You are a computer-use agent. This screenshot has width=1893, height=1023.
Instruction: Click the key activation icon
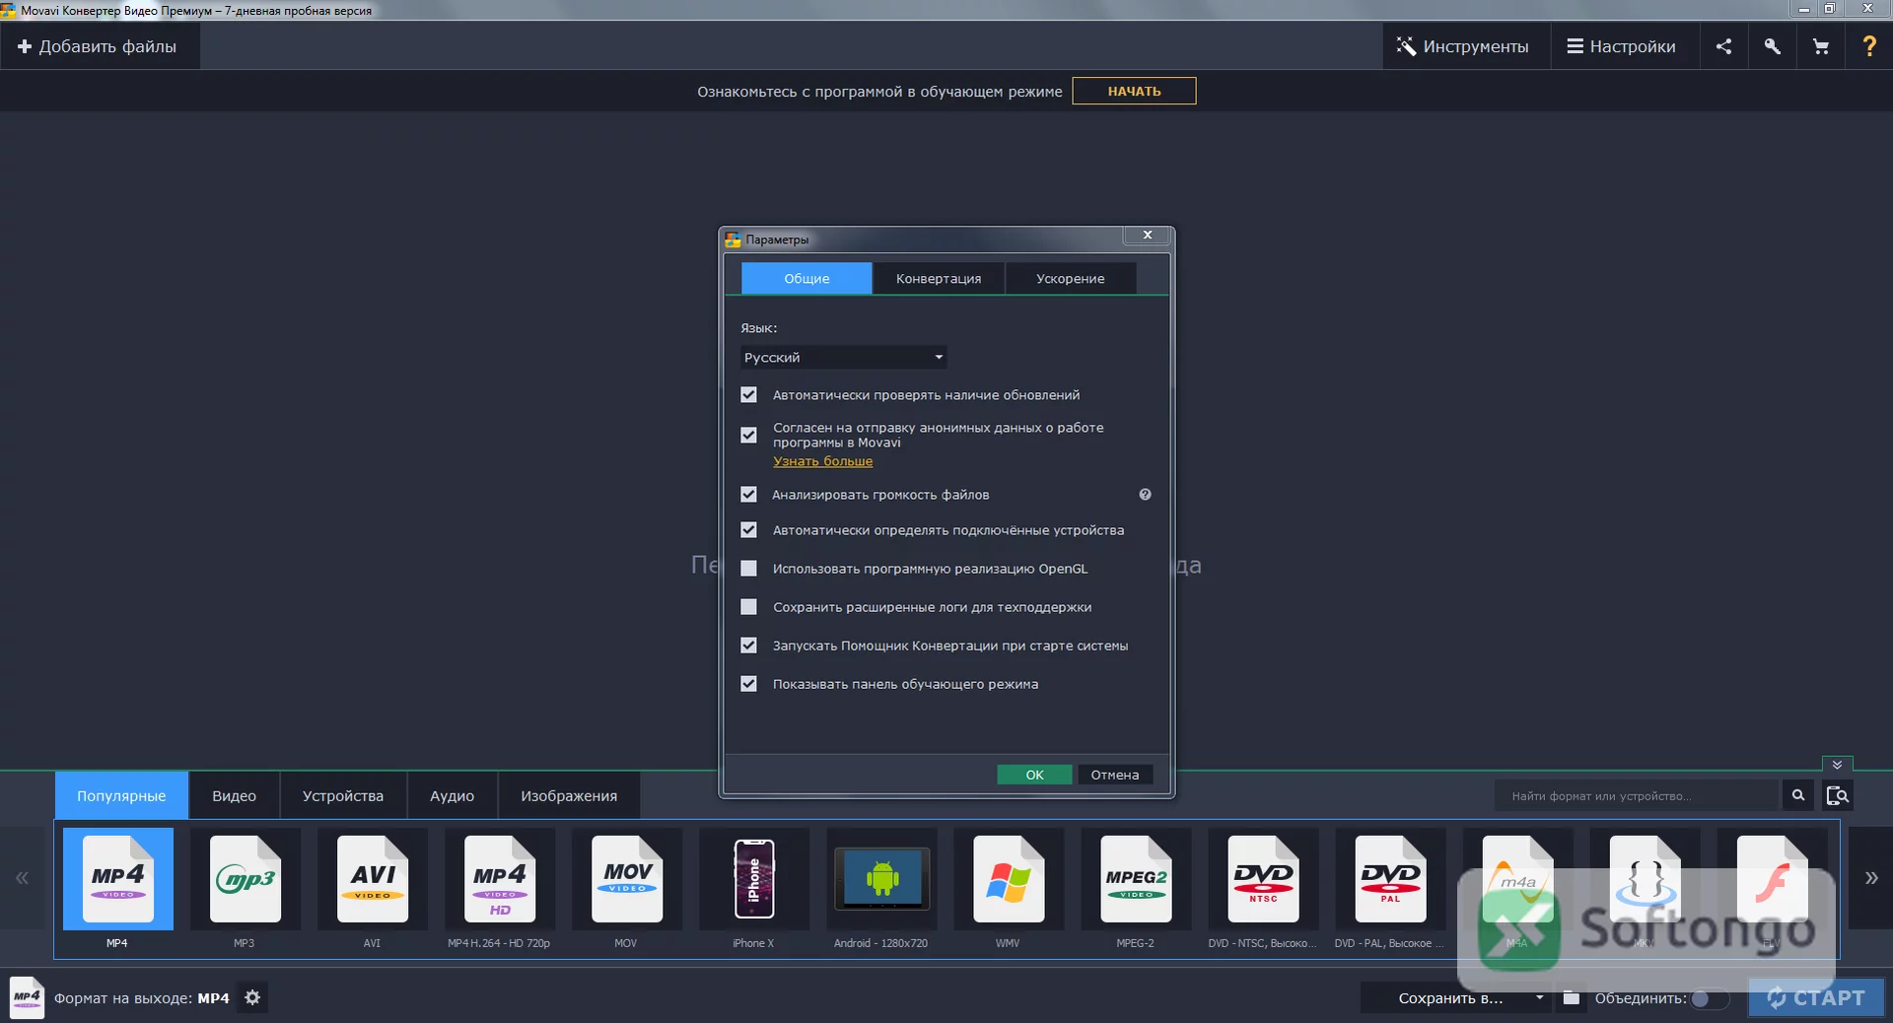pyautogui.click(x=1772, y=46)
